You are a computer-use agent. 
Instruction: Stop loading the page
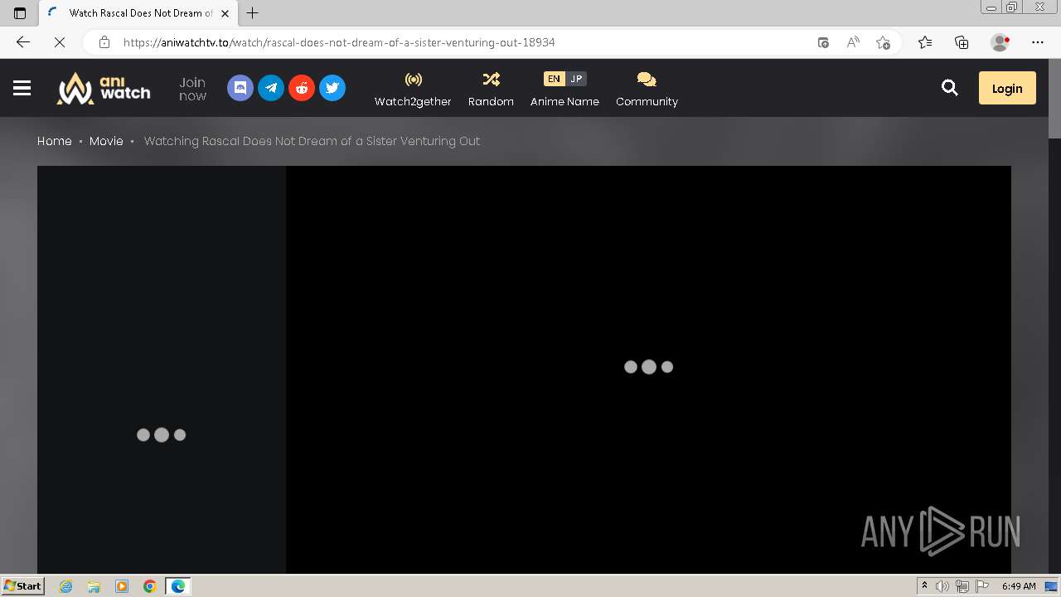click(x=60, y=42)
